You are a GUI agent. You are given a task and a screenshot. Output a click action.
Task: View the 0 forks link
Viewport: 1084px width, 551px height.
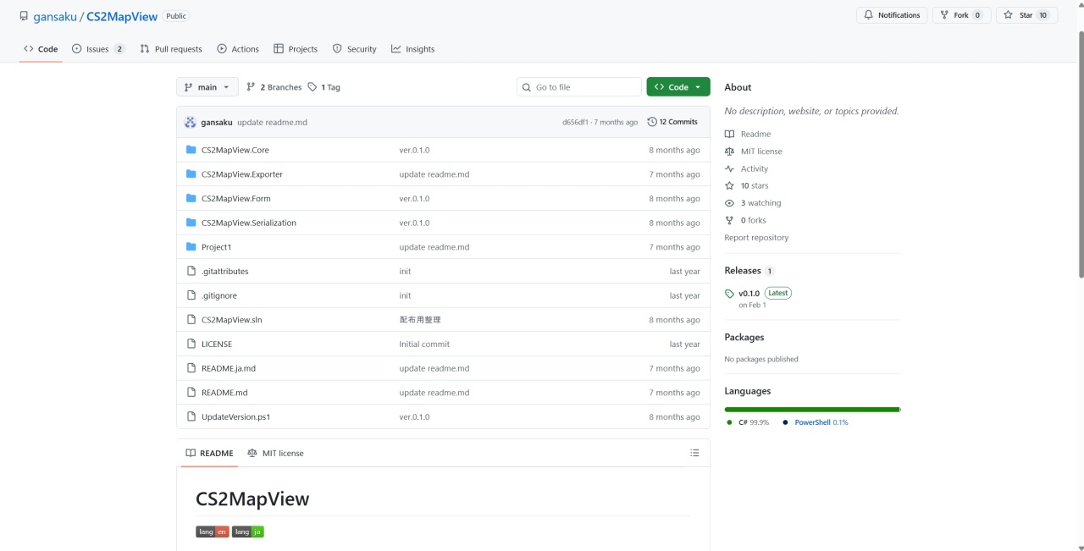[x=745, y=220]
